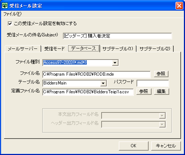The image size is (185, 155).
Task: Click the 編集 button
Action: point(161,91)
